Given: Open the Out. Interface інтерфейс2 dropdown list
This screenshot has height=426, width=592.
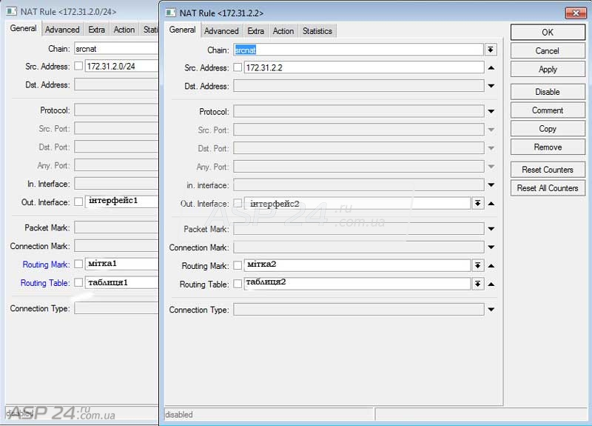Looking at the screenshot, I should pyautogui.click(x=478, y=204).
